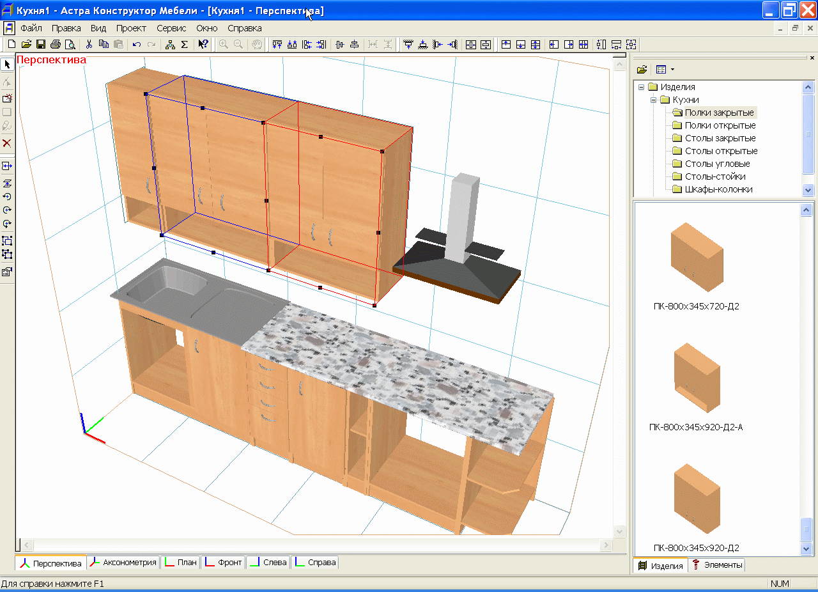Image resolution: width=818 pixels, height=592 pixels.
Task: Click the Sum (Σ) calculation icon
Action: click(185, 45)
